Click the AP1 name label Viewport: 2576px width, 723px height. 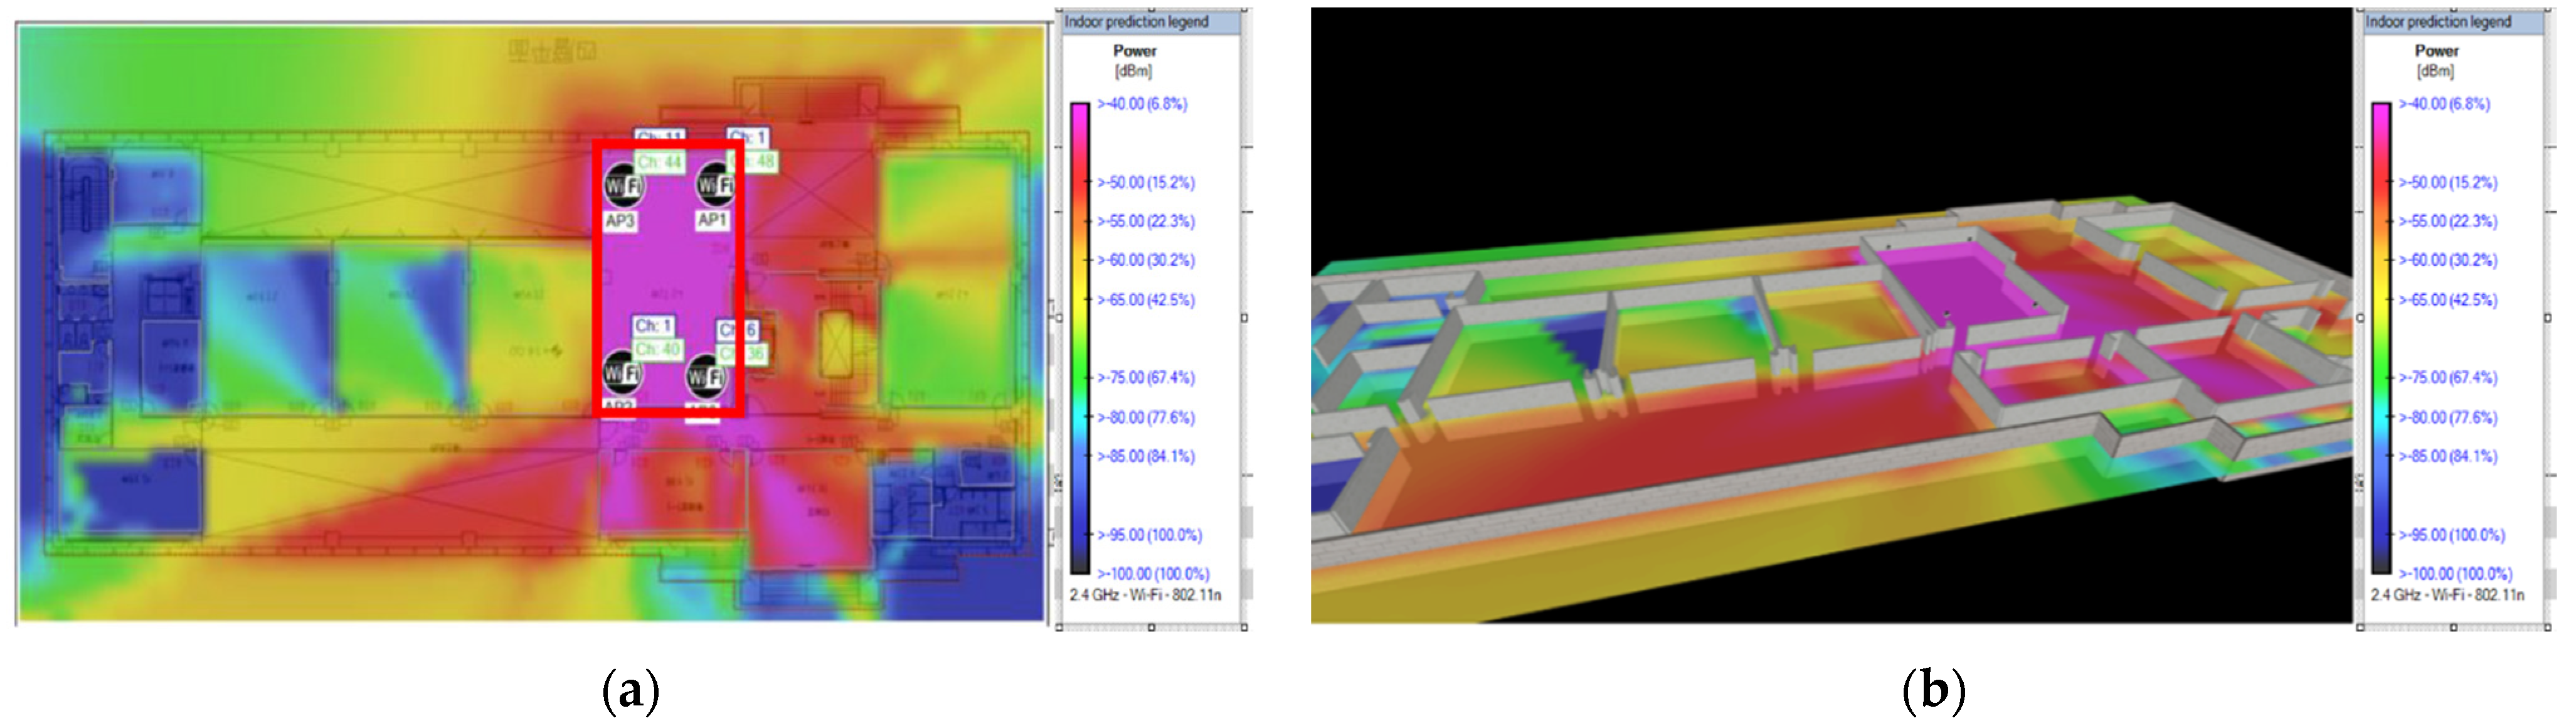tap(712, 220)
